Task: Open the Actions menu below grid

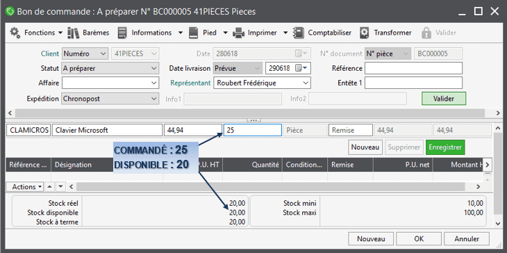Action: [28, 187]
